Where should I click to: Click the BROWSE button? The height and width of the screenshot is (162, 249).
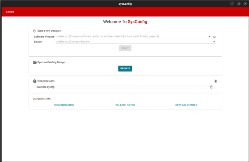[125, 68]
